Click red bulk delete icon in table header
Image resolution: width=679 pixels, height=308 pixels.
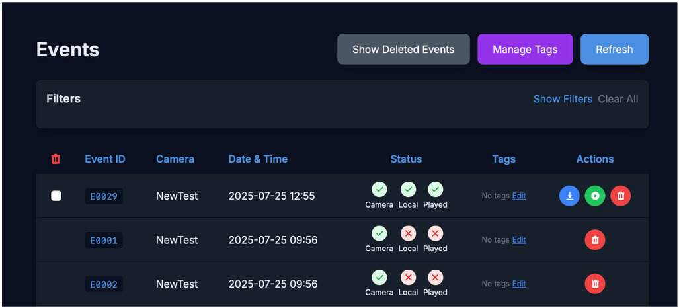click(56, 159)
